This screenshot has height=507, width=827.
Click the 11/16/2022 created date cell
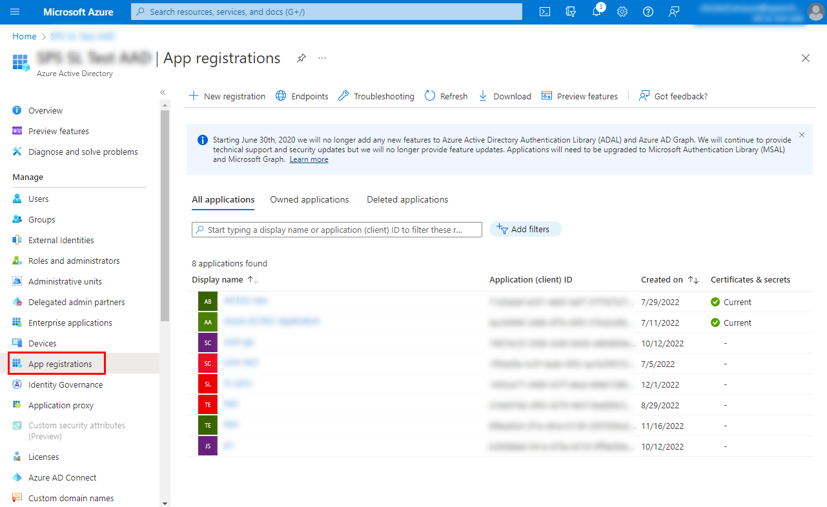point(662,426)
